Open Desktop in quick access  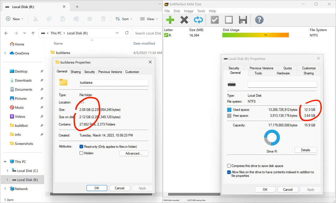coord(18,71)
